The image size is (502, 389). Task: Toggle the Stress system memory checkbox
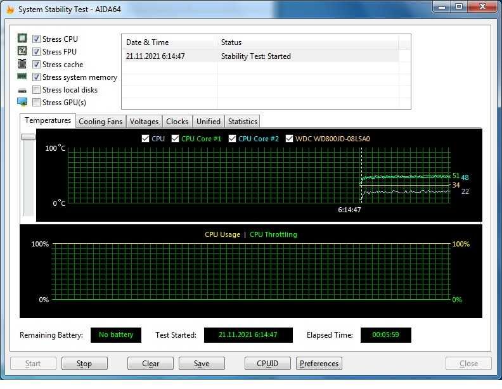[x=37, y=77]
